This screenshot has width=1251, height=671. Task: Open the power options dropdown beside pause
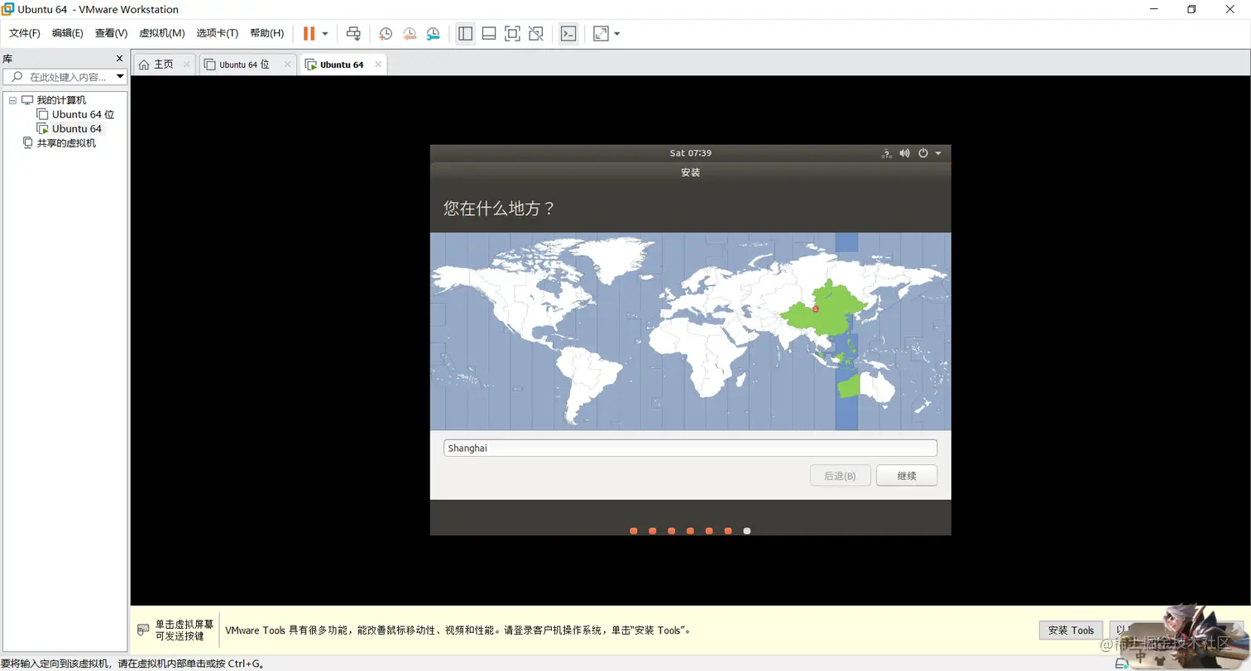(x=325, y=34)
